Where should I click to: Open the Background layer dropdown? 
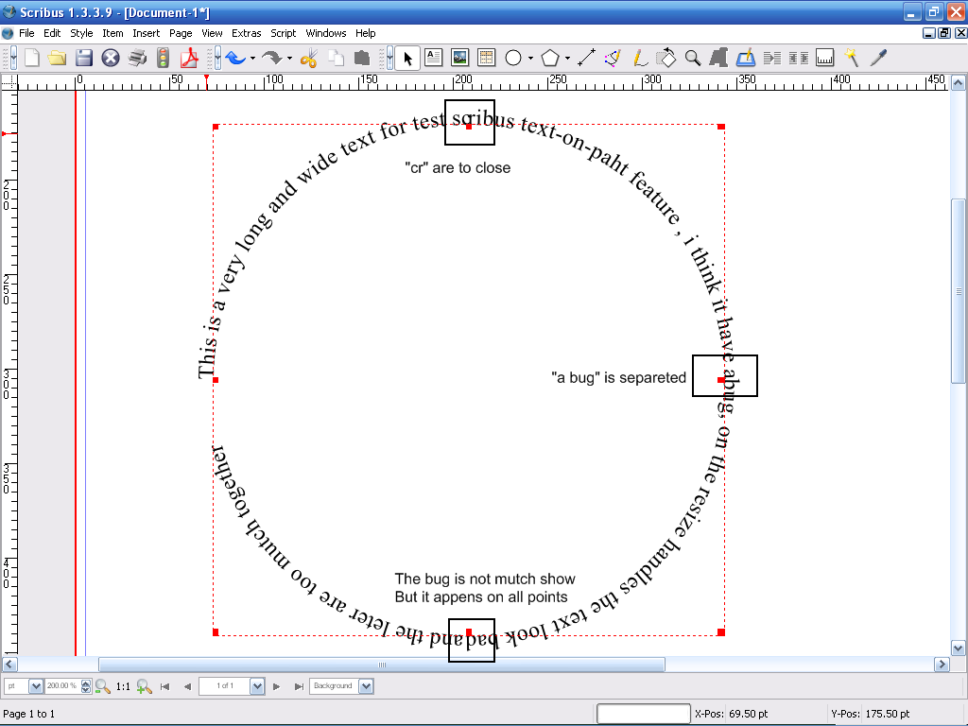coord(366,686)
